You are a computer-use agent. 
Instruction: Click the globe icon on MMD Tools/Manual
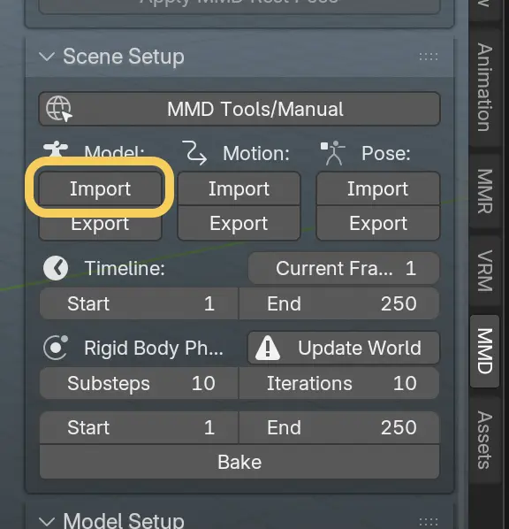tap(59, 109)
